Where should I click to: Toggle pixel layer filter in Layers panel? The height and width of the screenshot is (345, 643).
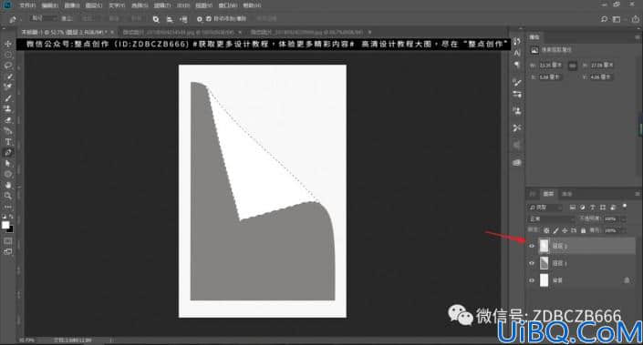(573, 207)
